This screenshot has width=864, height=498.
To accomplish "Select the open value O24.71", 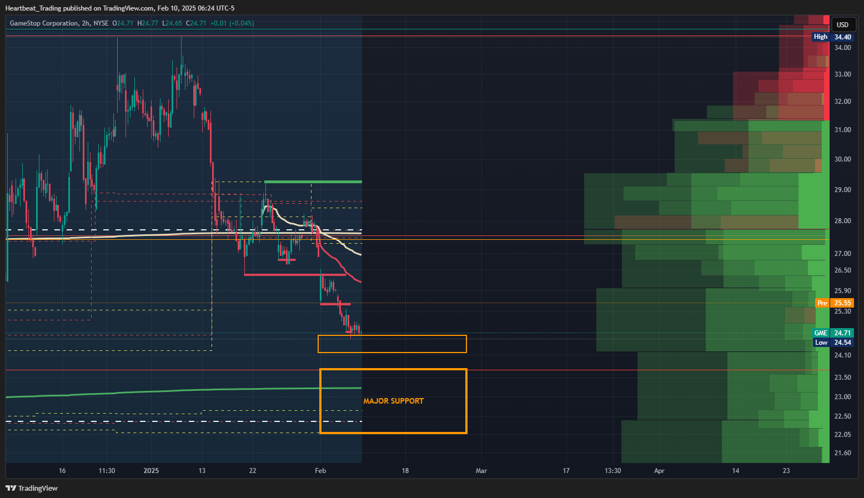I will point(123,23).
